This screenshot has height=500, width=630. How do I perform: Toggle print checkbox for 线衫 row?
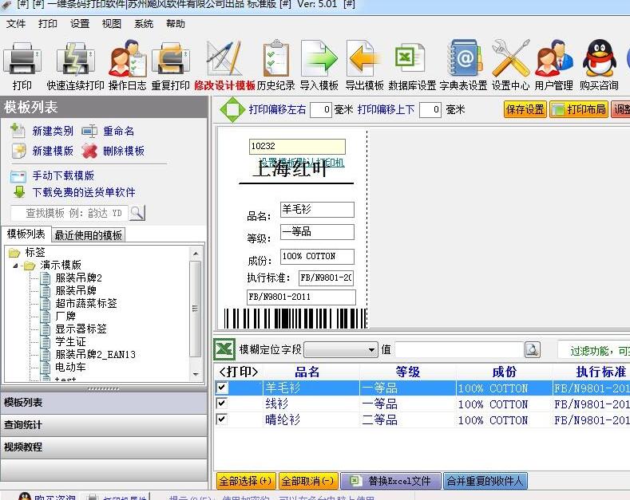tap(222, 403)
